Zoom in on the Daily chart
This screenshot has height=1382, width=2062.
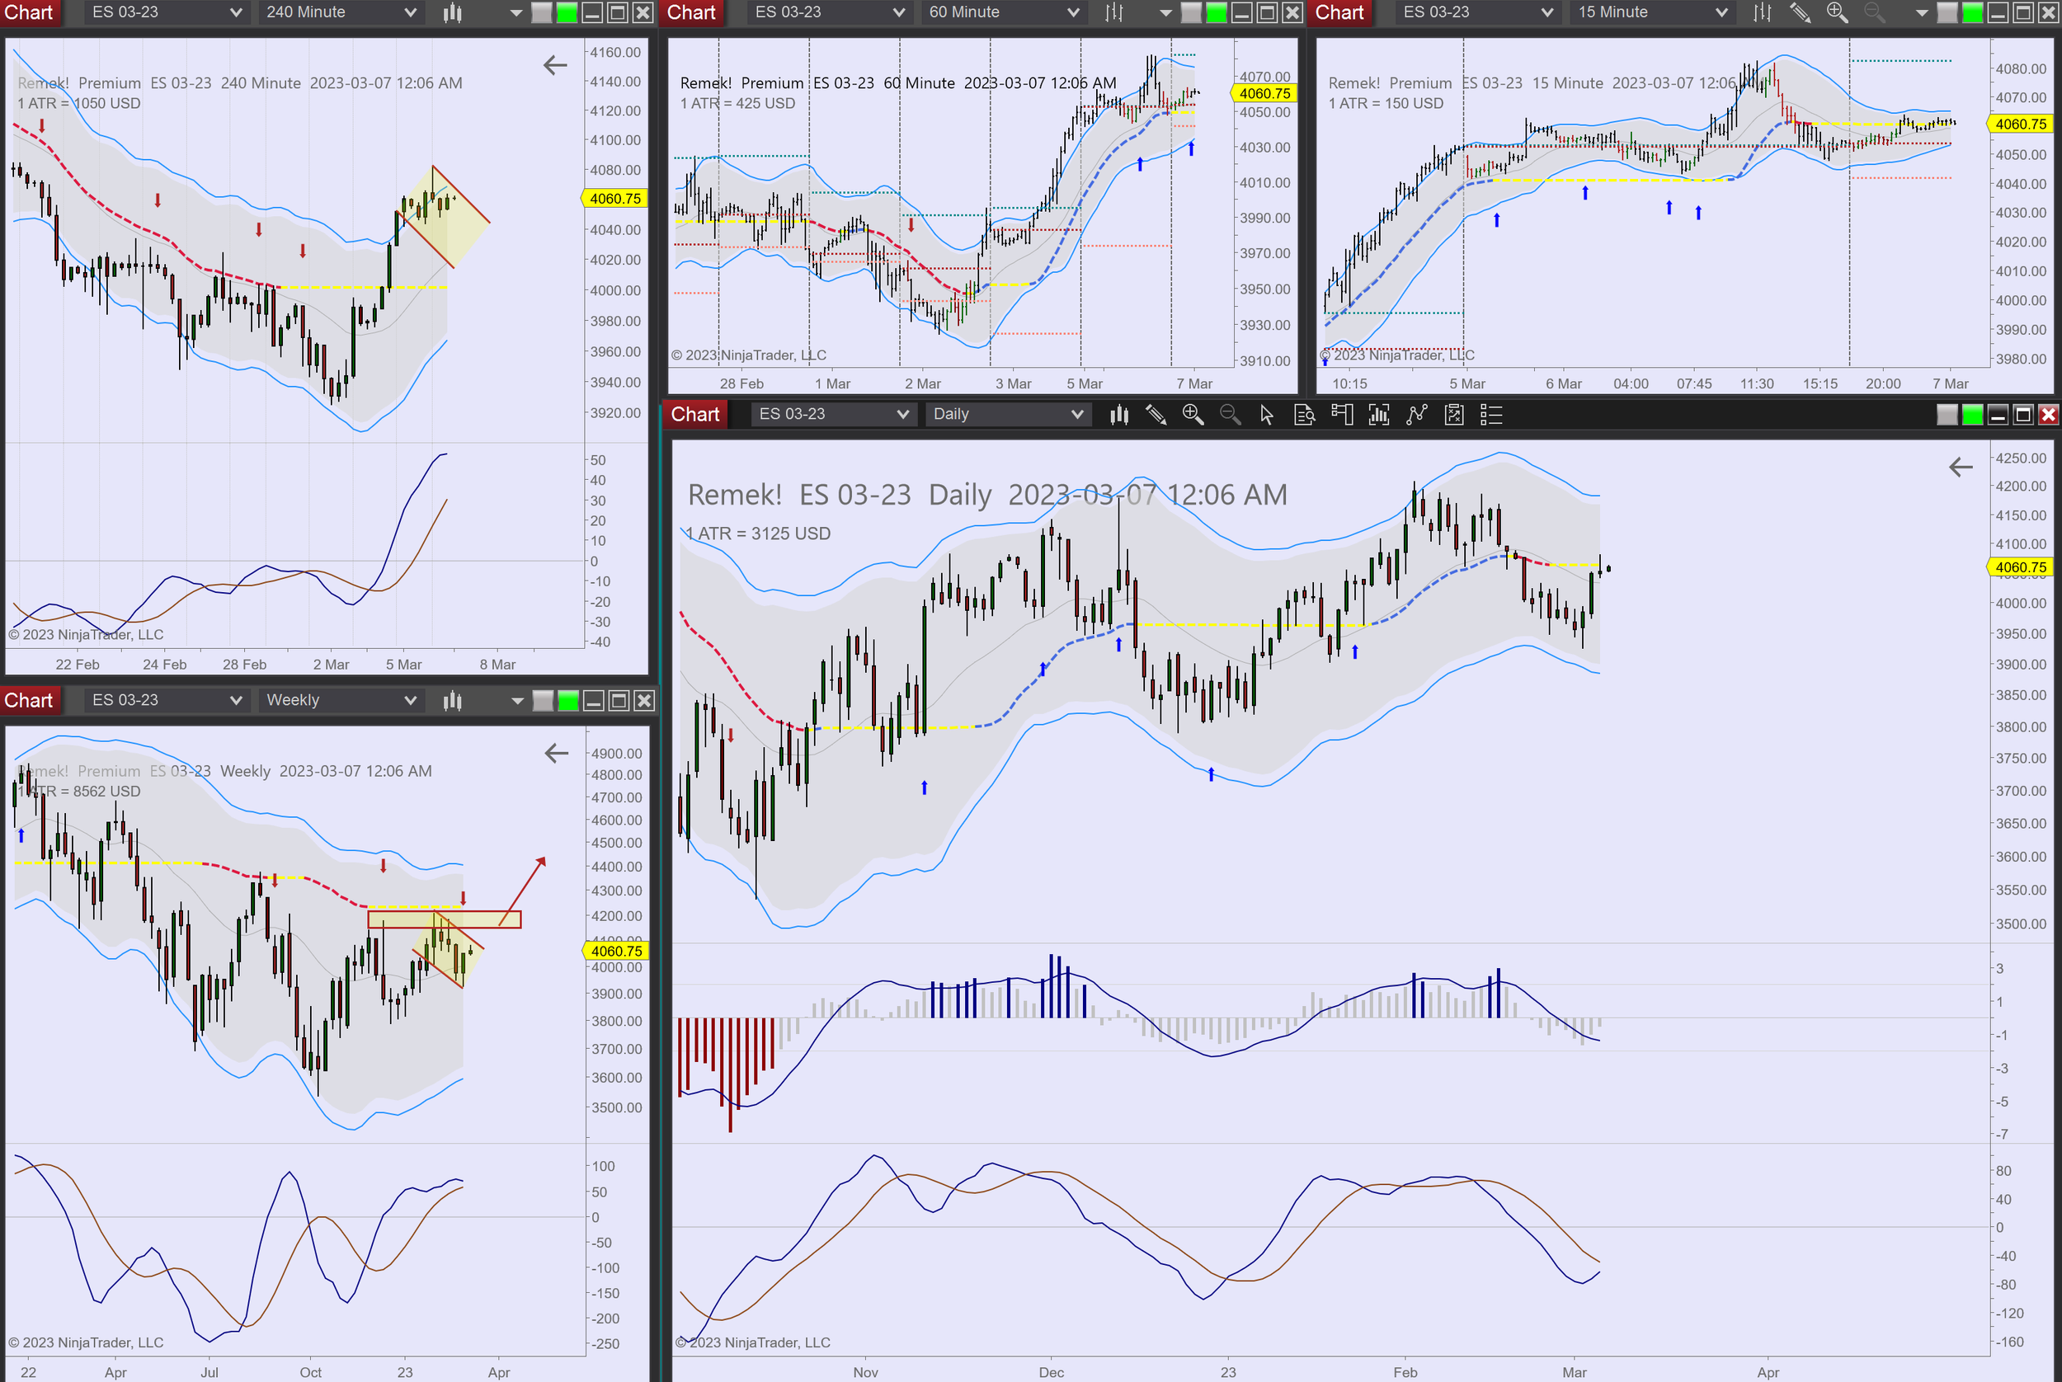coord(1193,414)
